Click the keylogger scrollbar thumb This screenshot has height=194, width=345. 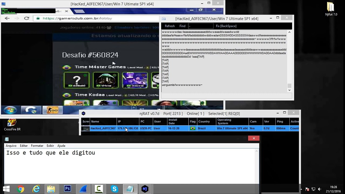[x=289, y=86]
